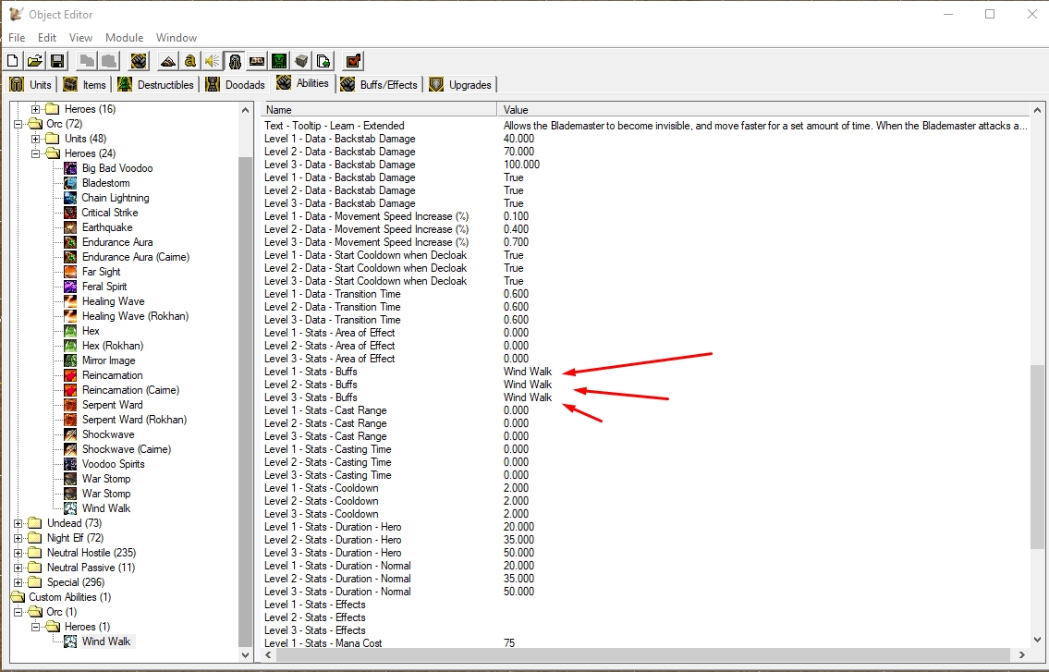Expand the Neutral Passive (11) folder
Image resolution: width=1049 pixels, height=672 pixels.
pos(18,568)
